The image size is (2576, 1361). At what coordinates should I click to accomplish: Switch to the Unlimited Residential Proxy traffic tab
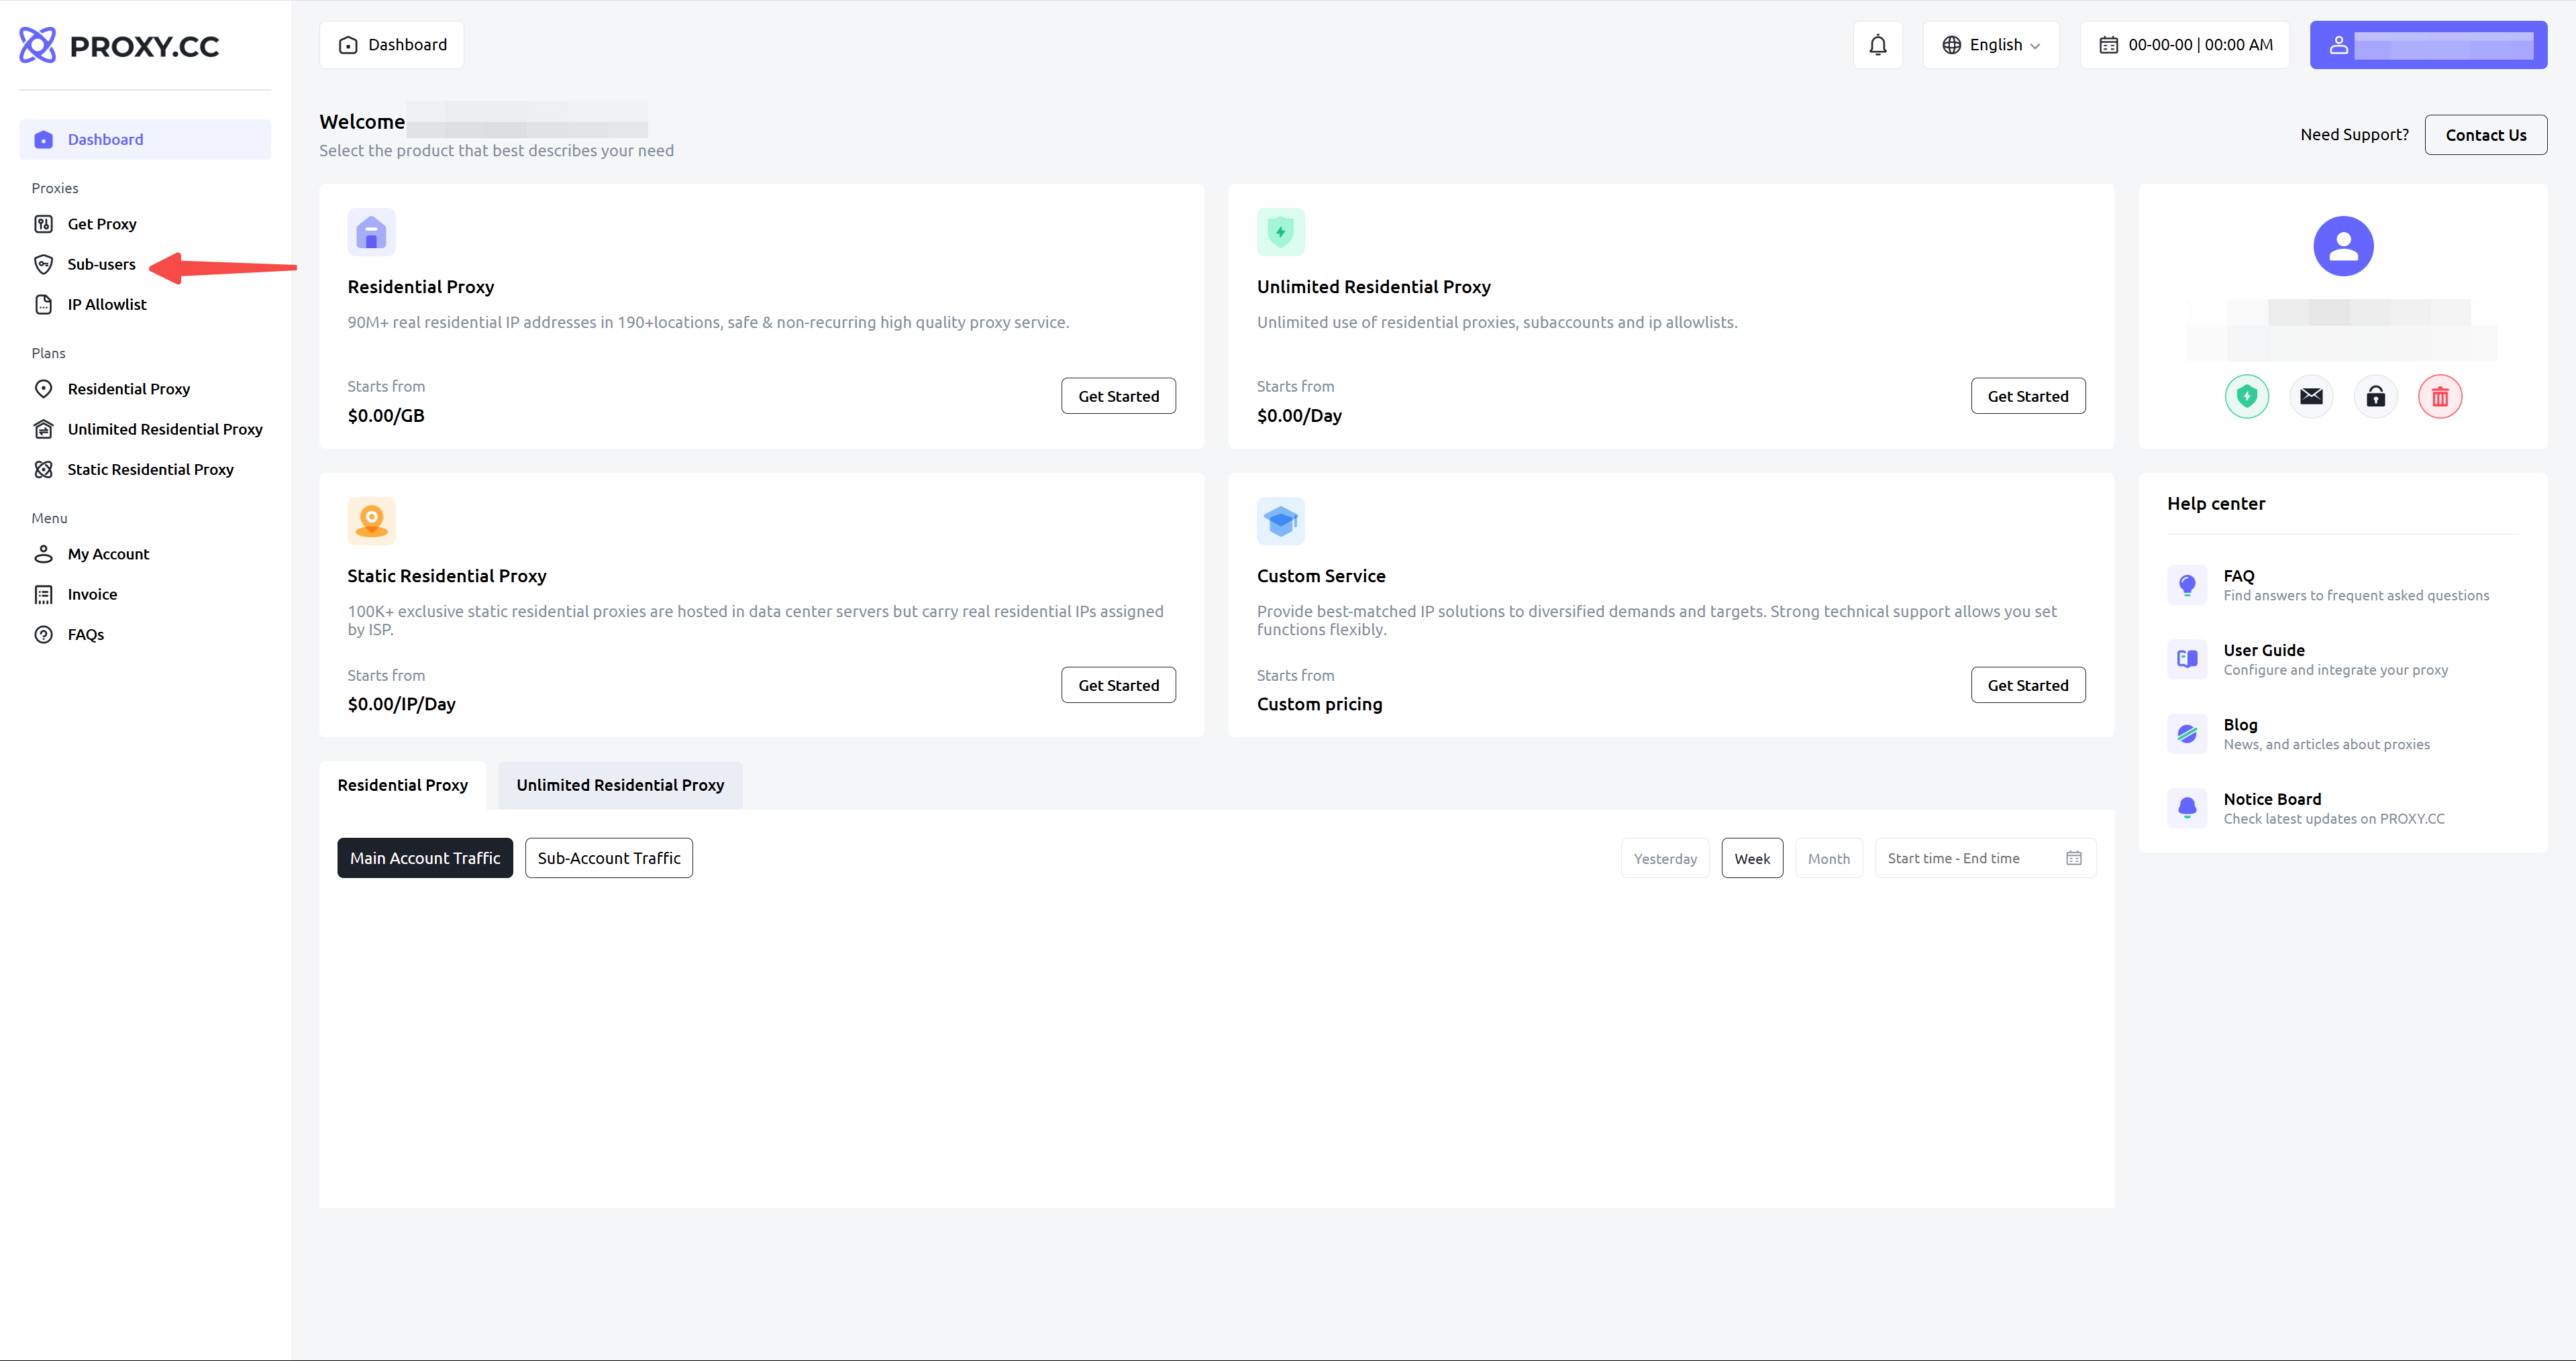pyautogui.click(x=620, y=785)
